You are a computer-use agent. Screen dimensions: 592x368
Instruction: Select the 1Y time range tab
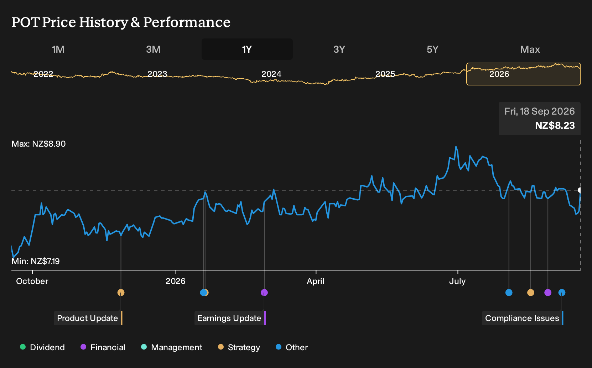(x=247, y=49)
